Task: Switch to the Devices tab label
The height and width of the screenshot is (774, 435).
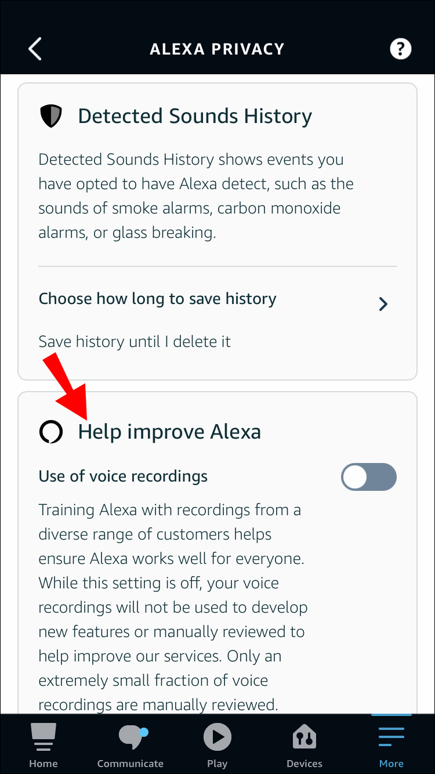Action: click(x=304, y=764)
